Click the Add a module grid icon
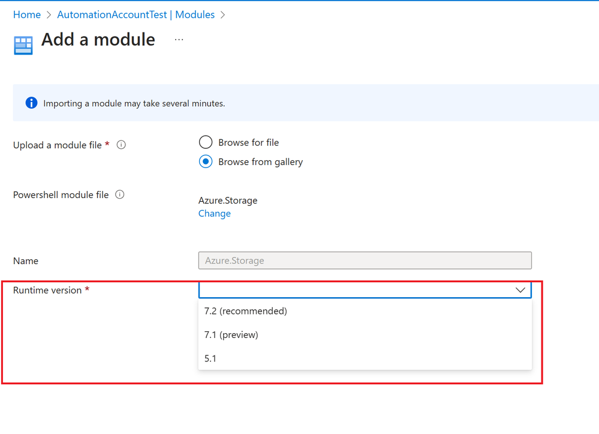This screenshot has height=434, width=599. click(x=23, y=46)
